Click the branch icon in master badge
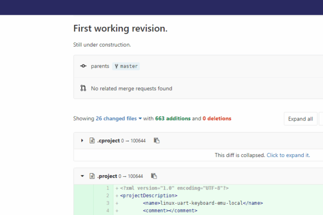The height and width of the screenshot is (215, 323). pyautogui.click(x=116, y=66)
